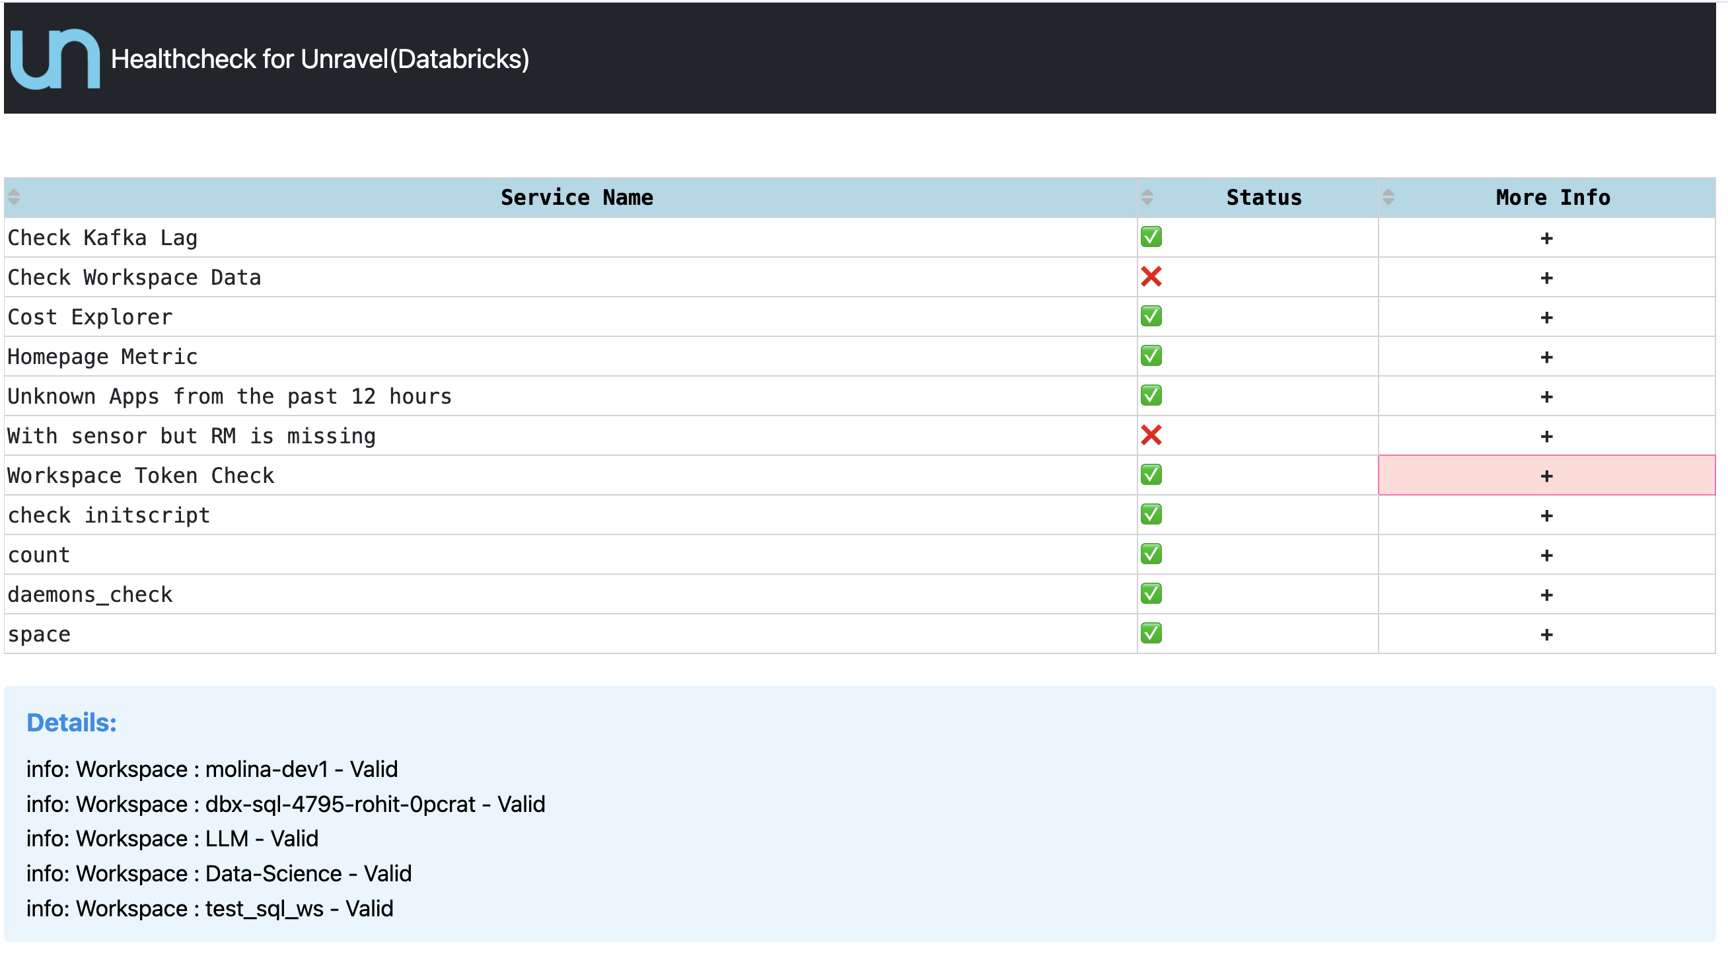Sort table by Status column header

(1263, 198)
